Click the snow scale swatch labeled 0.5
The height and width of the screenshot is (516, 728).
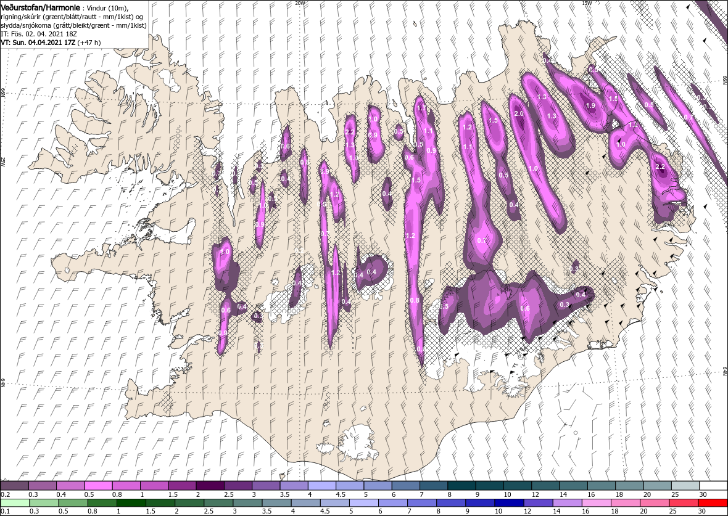pyautogui.click(x=99, y=485)
